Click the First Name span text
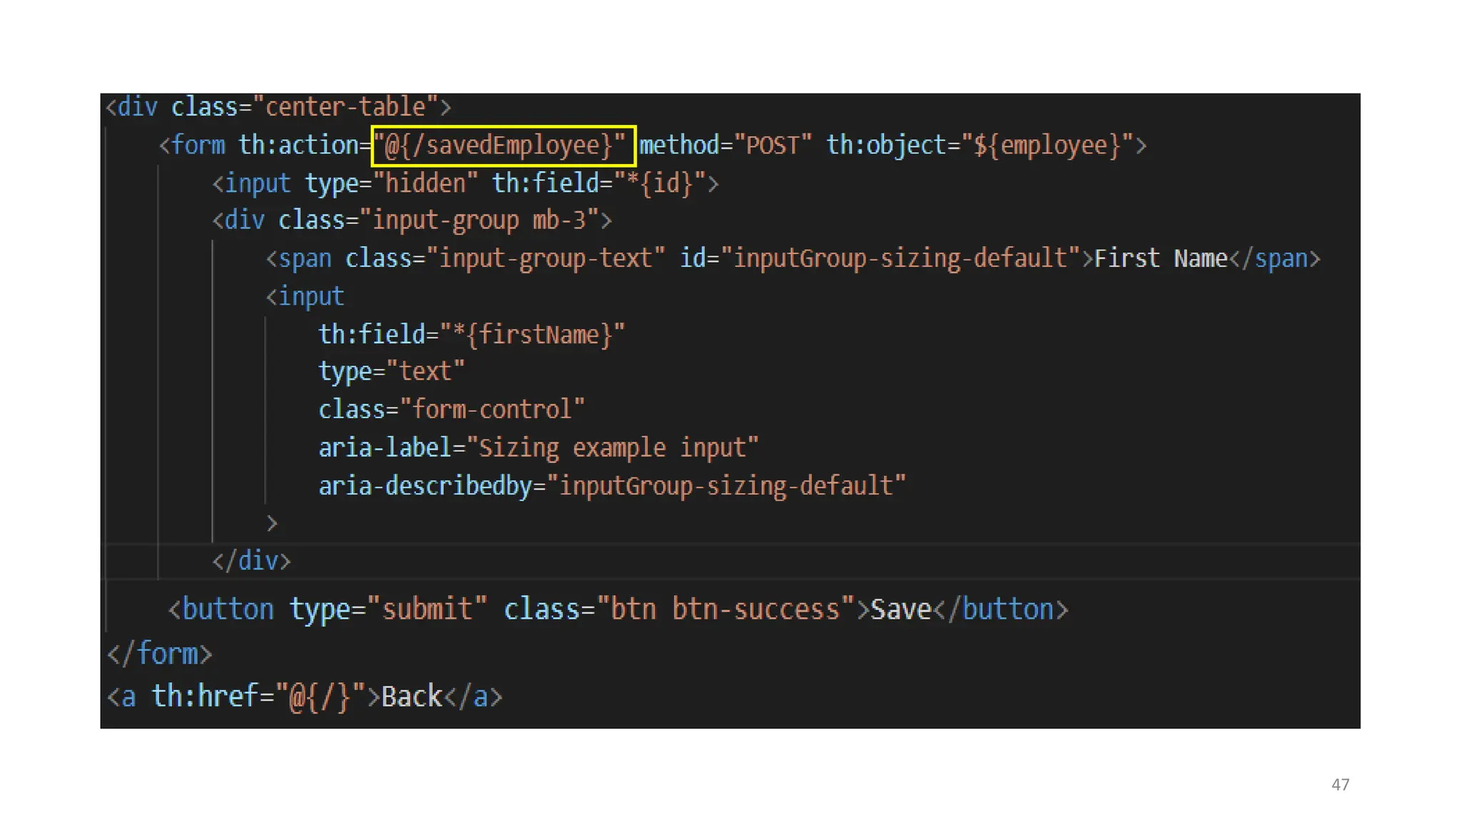1461x822 pixels. point(1160,258)
